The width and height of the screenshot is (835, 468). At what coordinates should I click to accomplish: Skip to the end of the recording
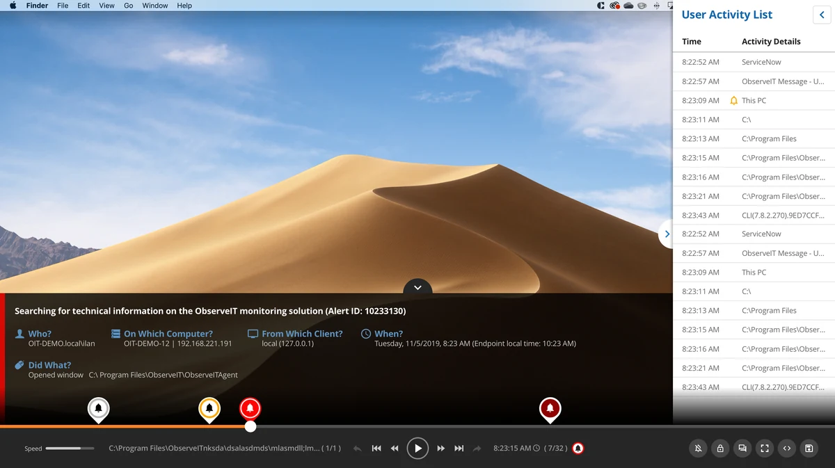(x=459, y=449)
